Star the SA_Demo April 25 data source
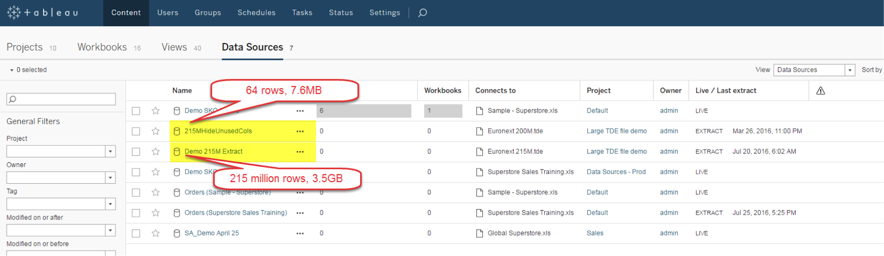 pos(156,233)
